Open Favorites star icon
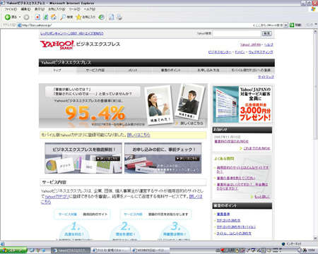Viewport: 318px width, 254px height. (x=86, y=17)
